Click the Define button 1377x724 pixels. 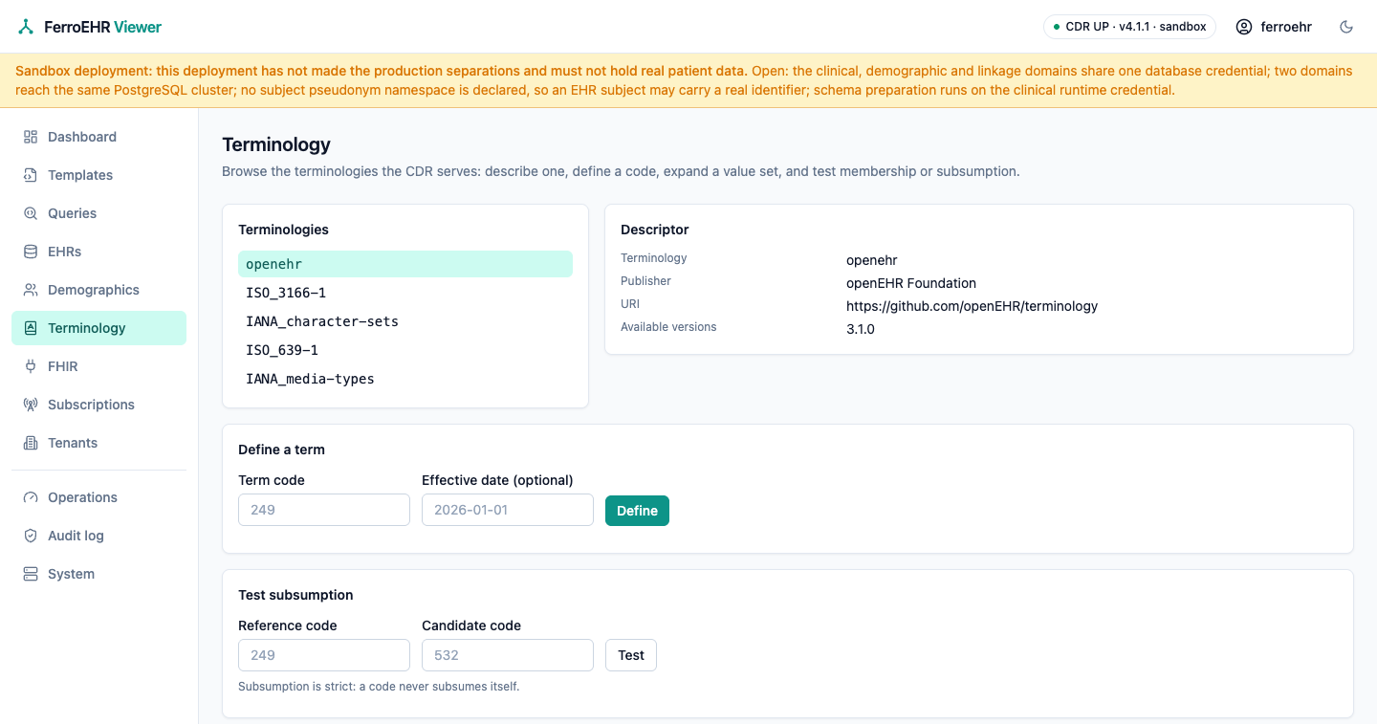pos(637,511)
